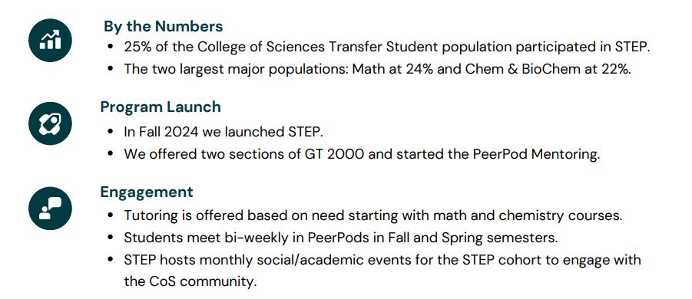Click the 25% Transfer Student participation line
692x299 pixels.
click(387, 47)
